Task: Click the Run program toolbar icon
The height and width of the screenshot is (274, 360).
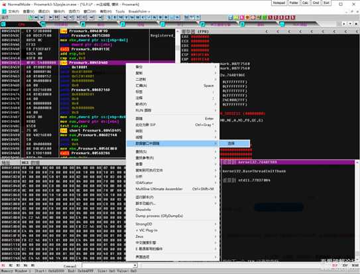Action: click(51, 17)
